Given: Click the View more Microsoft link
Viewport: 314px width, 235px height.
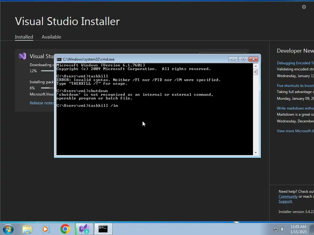Looking at the screenshot, I should pos(295,131).
